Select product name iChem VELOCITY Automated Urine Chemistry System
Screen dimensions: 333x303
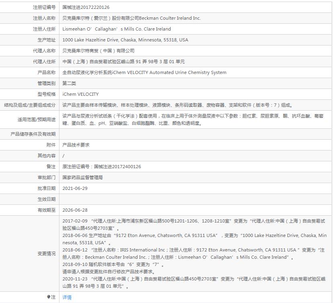(x=145, y=72)
